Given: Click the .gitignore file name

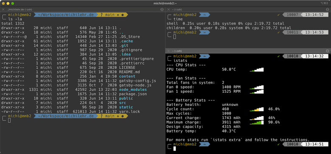Looking at the screenshot, I should 131,50.
